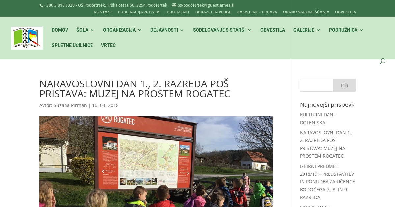The image size is (395, 207).
Task: Click the email envelope icon
Action: point(174,5)
